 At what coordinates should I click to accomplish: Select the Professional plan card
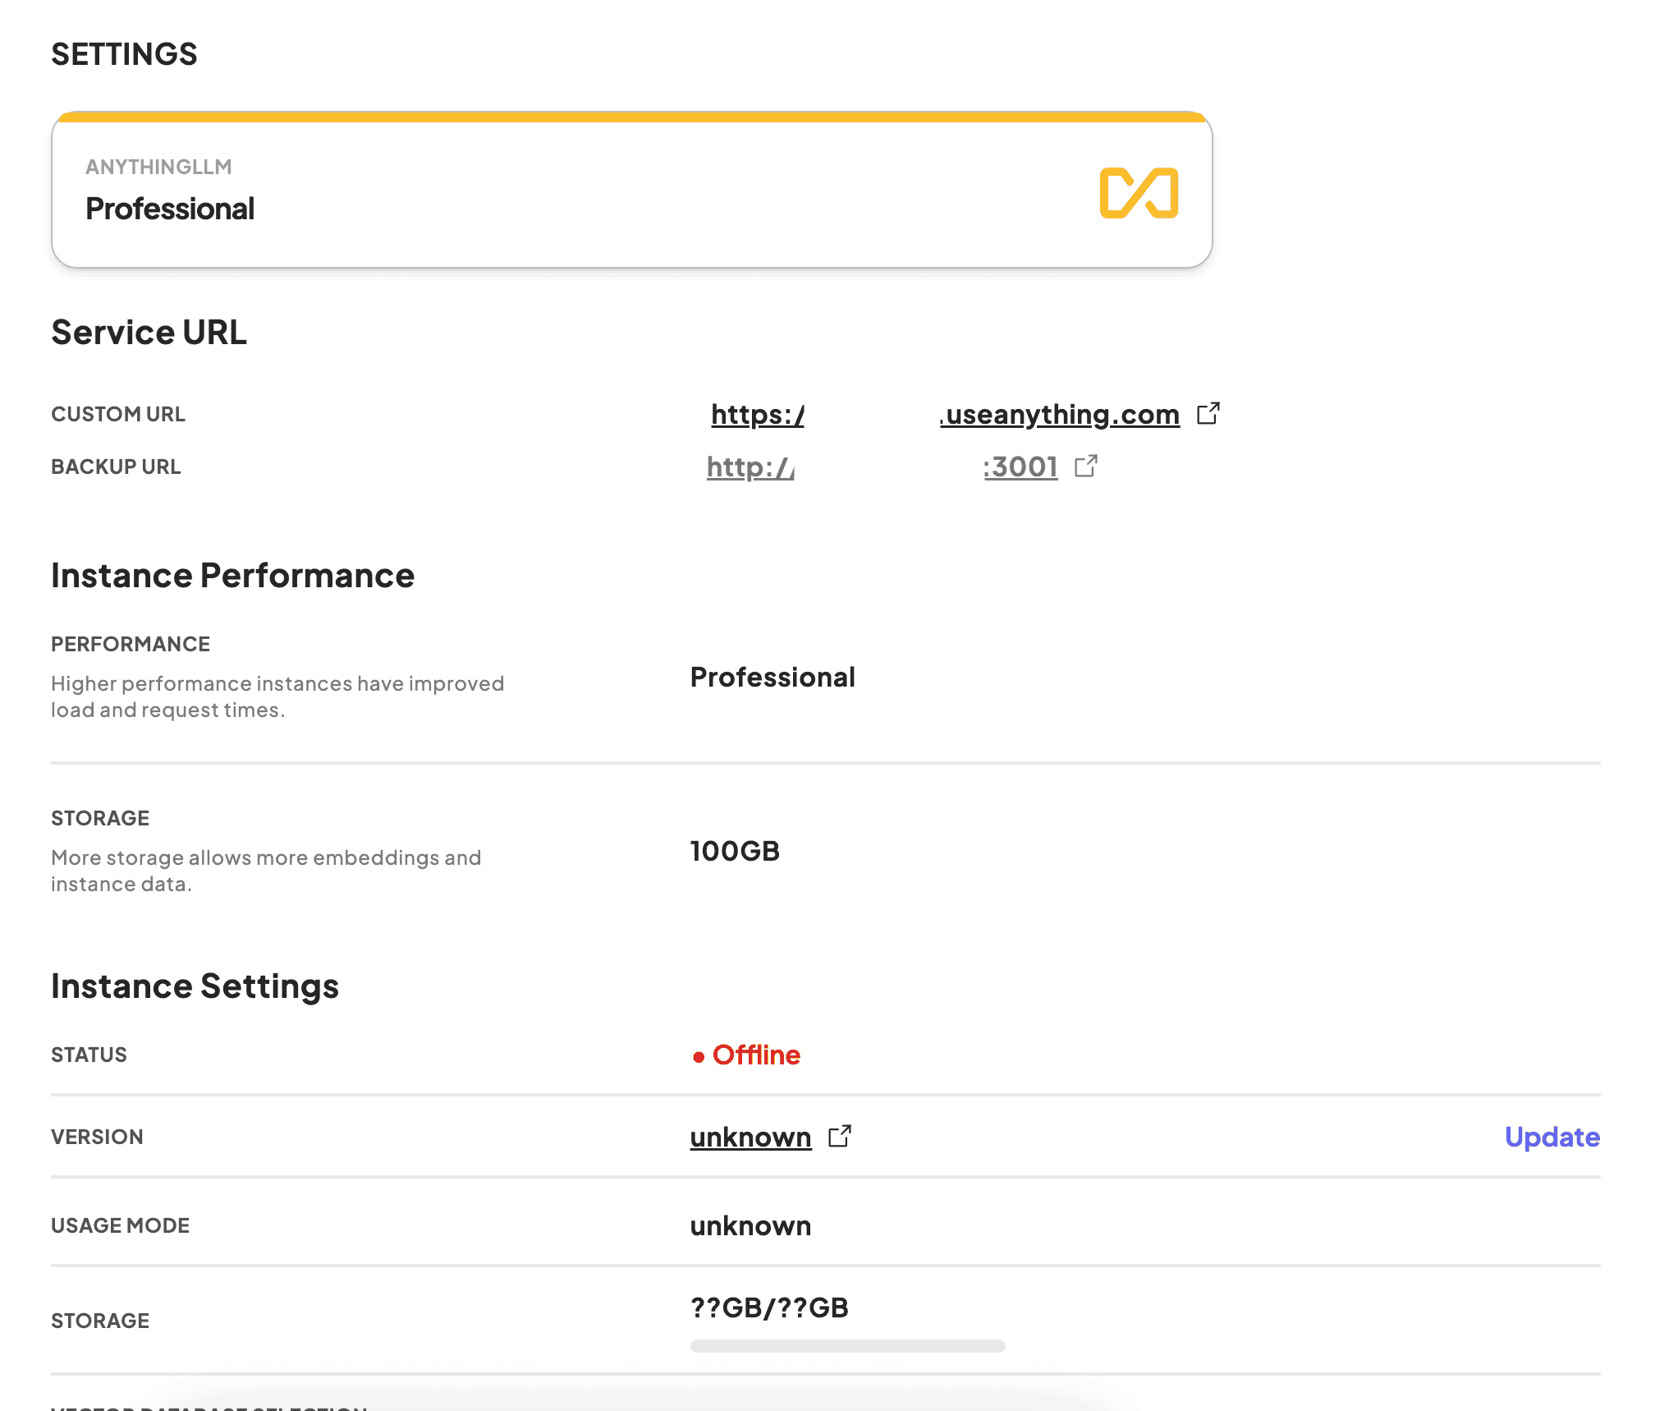tap(630, 191)
